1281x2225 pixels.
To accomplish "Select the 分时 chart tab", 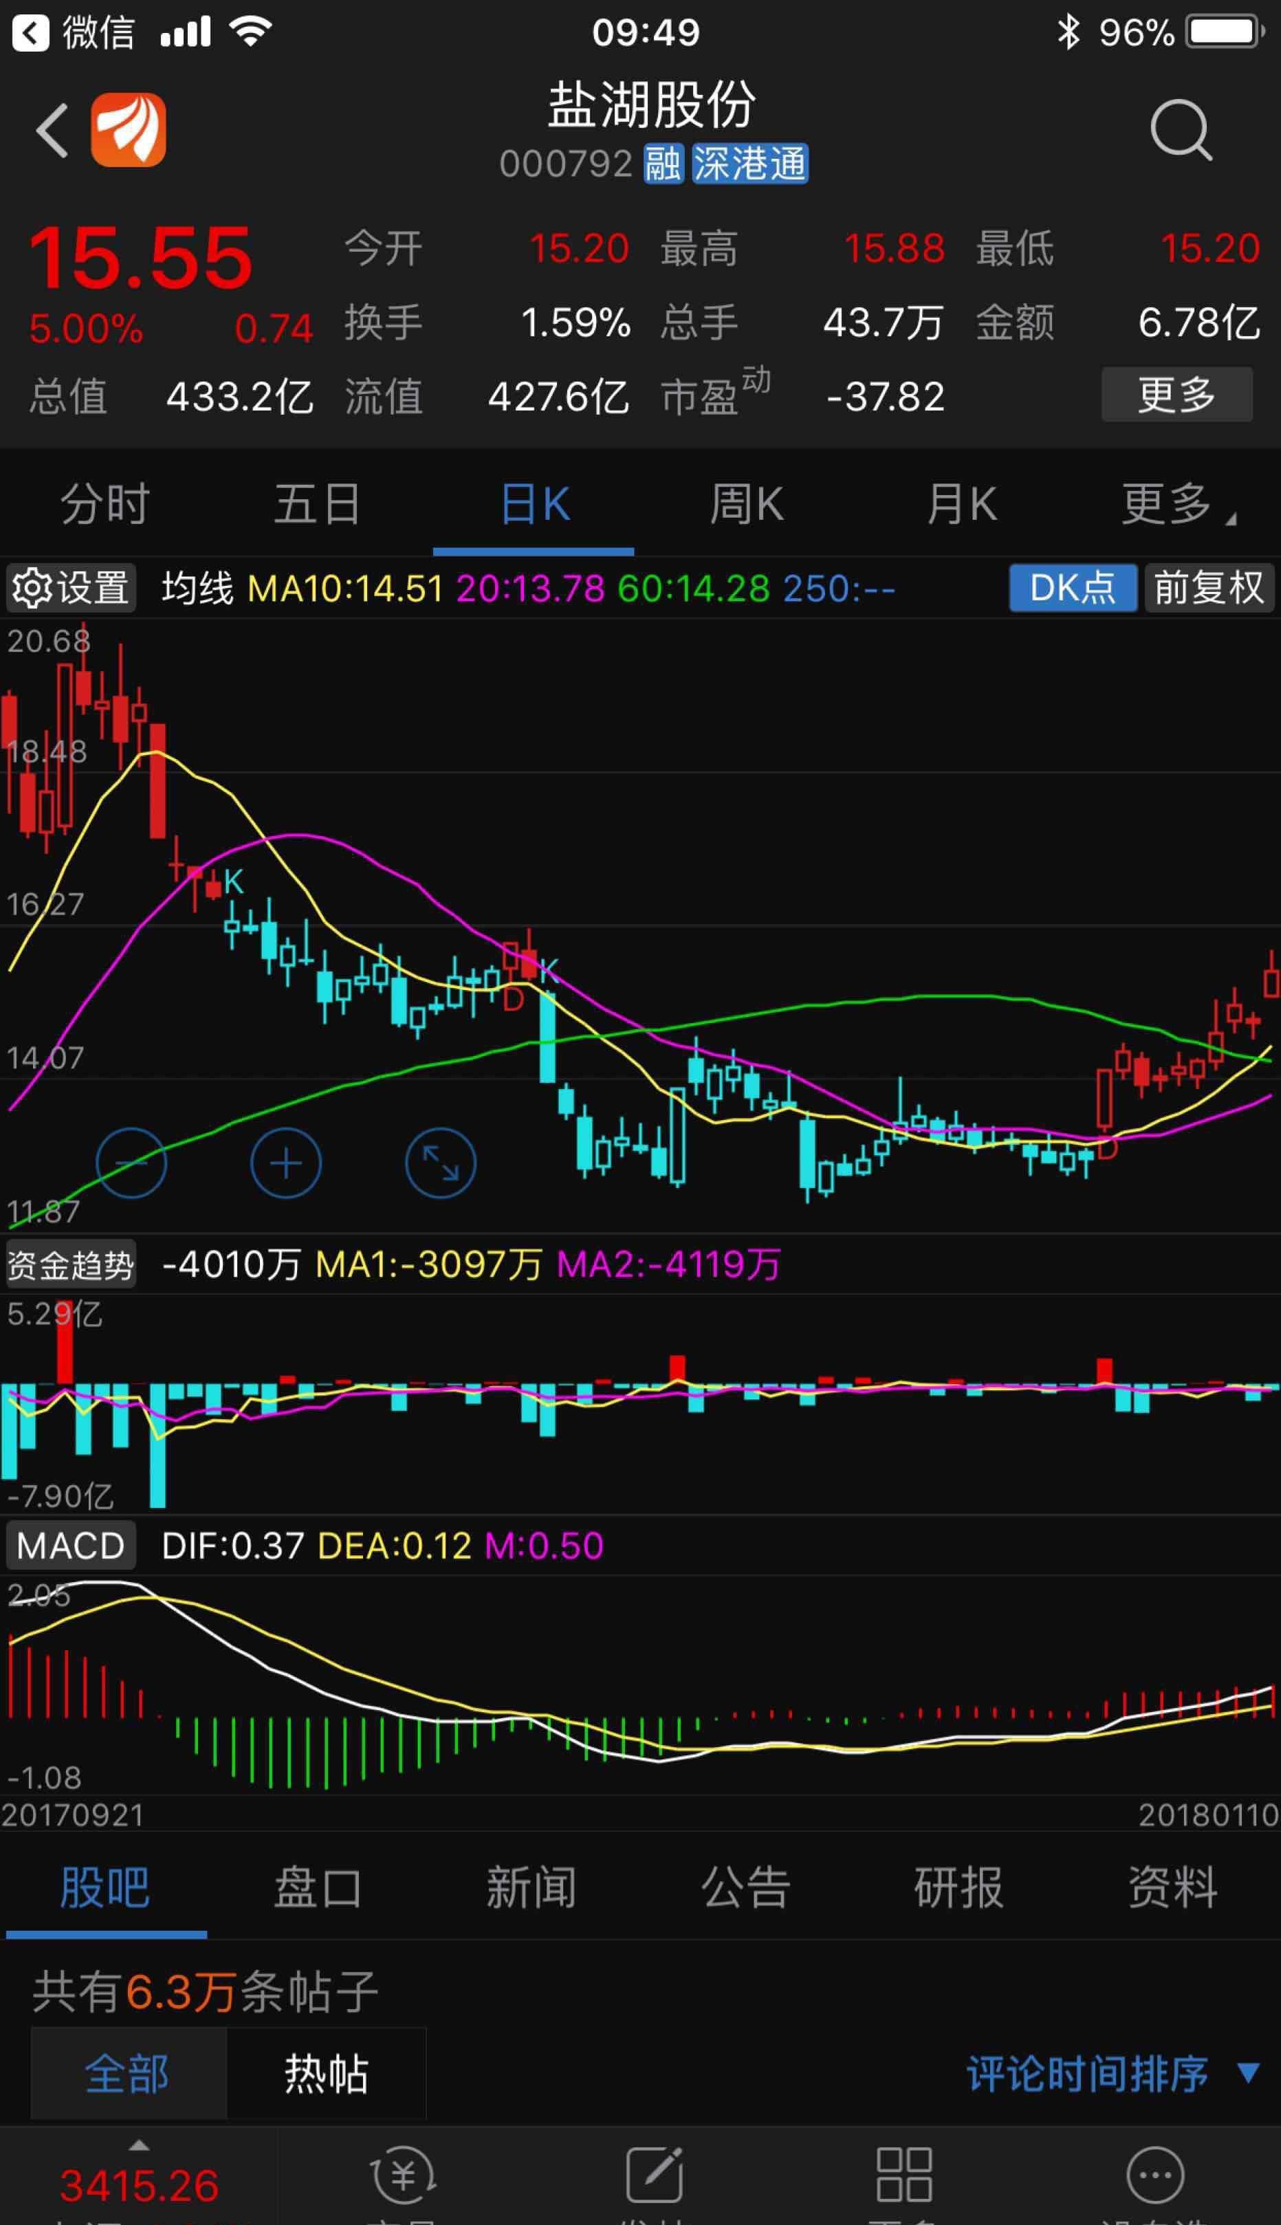I will [x=106, y=504].
